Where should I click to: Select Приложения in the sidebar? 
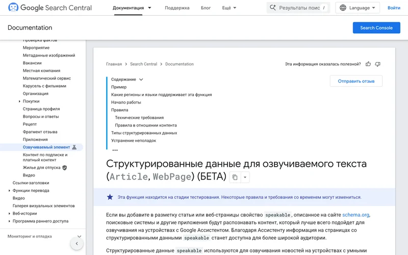pyautogui.click(x=35, y=139)
